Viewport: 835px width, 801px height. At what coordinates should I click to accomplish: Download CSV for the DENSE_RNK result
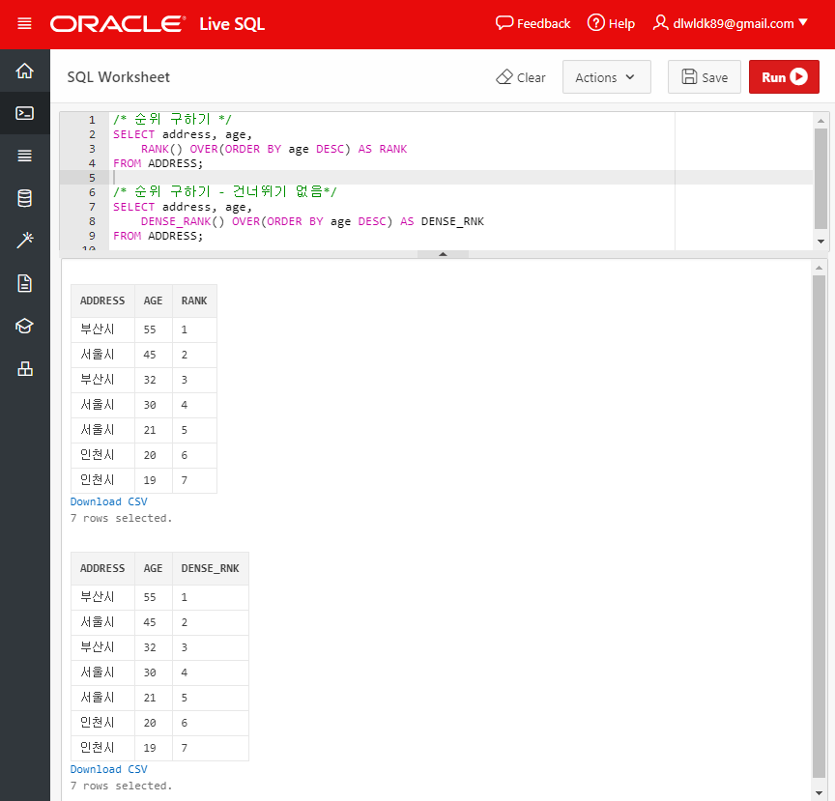(108, 769)
